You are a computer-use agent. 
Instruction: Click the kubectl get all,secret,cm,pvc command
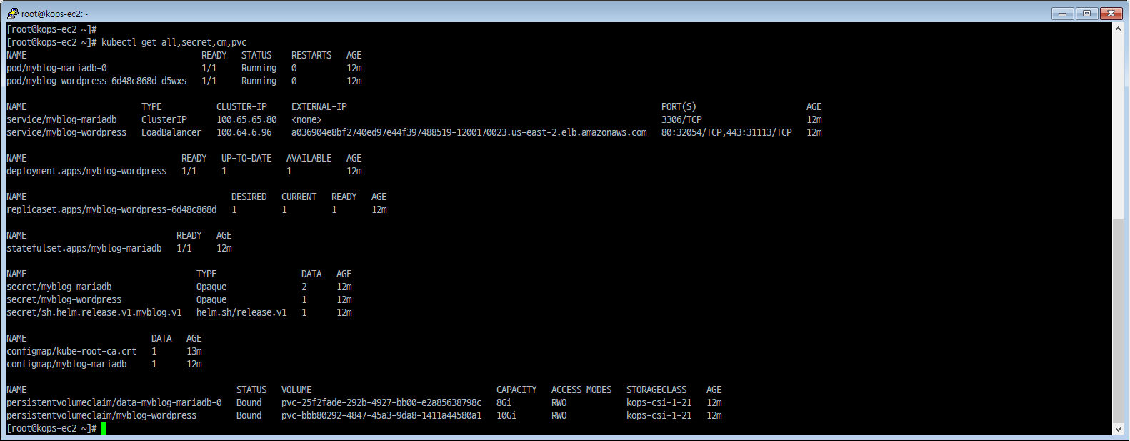pos(174,42)
